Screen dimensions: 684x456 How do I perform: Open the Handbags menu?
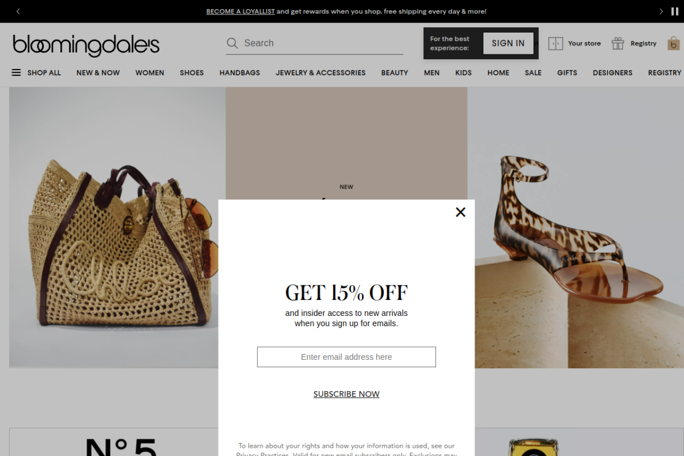point(240,73)
